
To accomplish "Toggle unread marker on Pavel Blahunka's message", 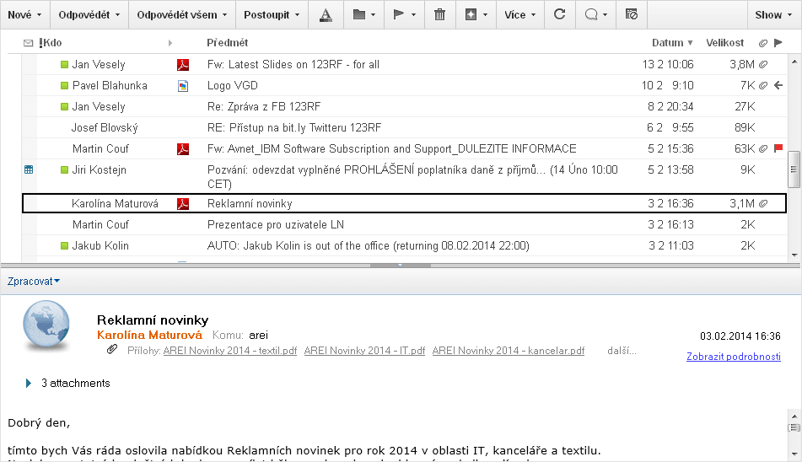I will pyautogui.click(x=64, y=85).
